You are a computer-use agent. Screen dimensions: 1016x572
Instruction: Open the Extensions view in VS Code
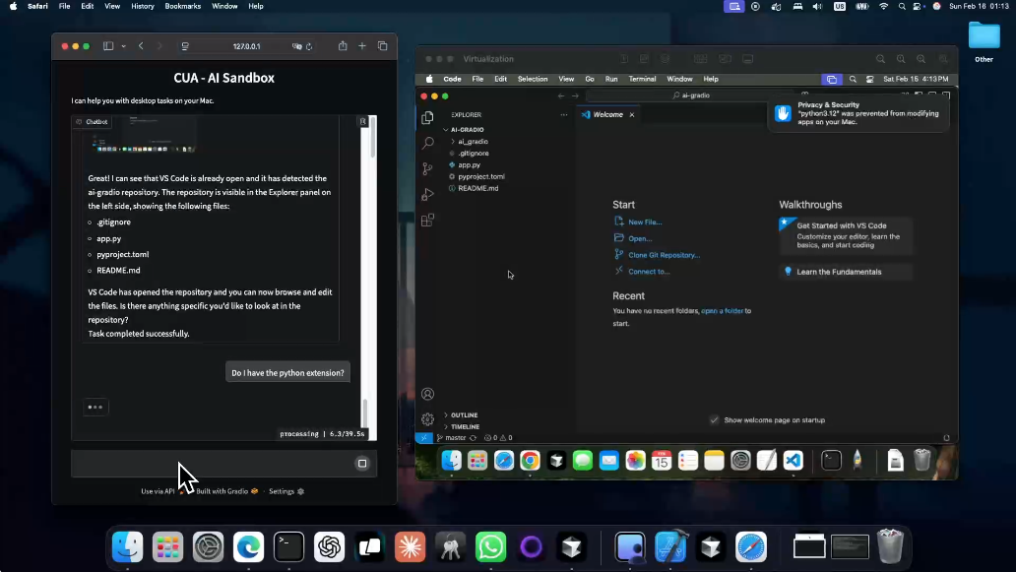coord(427,221)
